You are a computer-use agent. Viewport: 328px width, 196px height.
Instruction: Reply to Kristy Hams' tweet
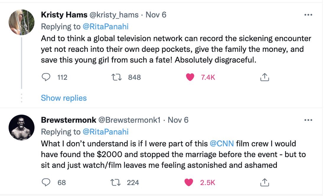click(46, 77)
